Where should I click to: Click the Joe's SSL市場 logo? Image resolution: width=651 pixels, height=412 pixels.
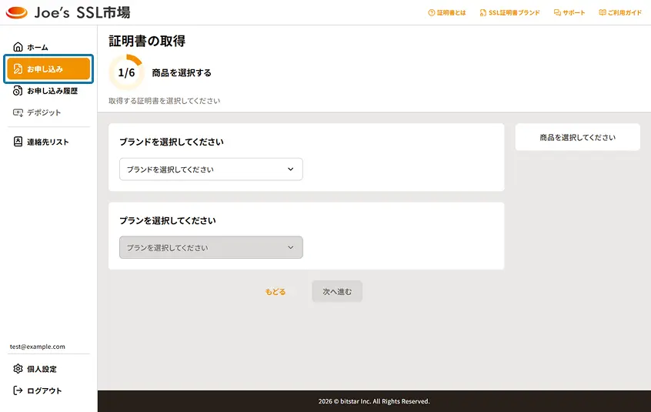click(68, 12)
